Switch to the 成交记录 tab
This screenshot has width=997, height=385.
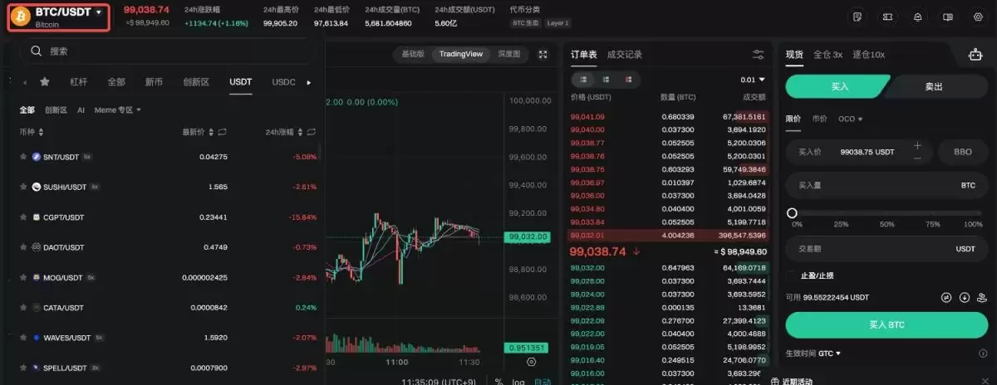click(625, 55)
